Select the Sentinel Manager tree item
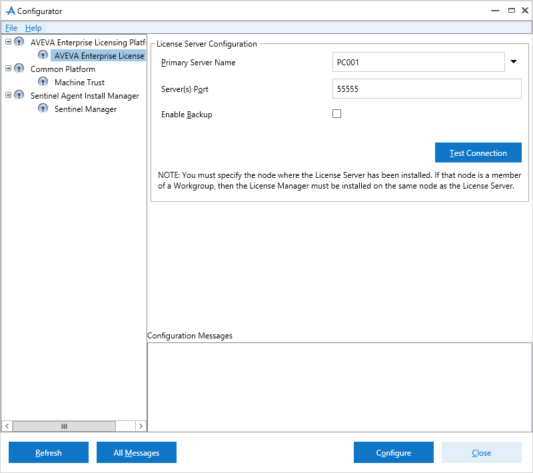The width and height of the screenshot is (533, 473). point(86,109)
